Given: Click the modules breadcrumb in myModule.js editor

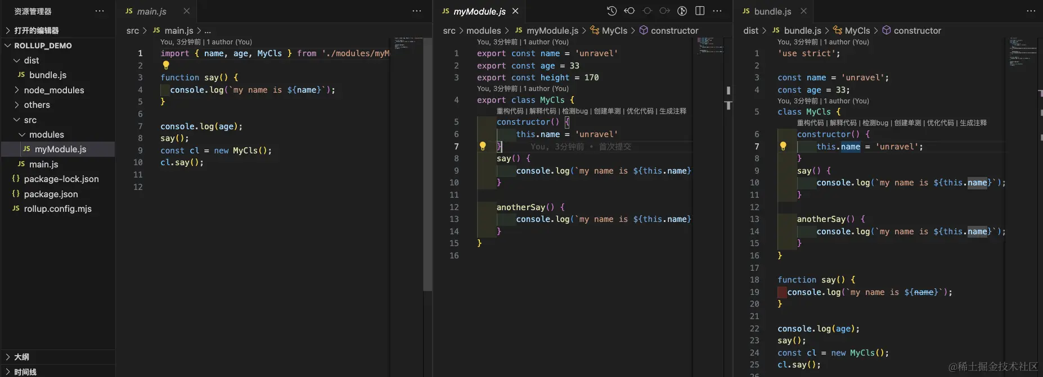Looking at the screenshot, I should coord(483,30).
